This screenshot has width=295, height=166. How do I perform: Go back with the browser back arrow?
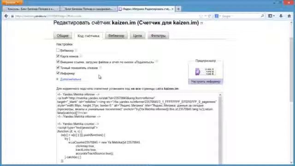tap(6, 16)
